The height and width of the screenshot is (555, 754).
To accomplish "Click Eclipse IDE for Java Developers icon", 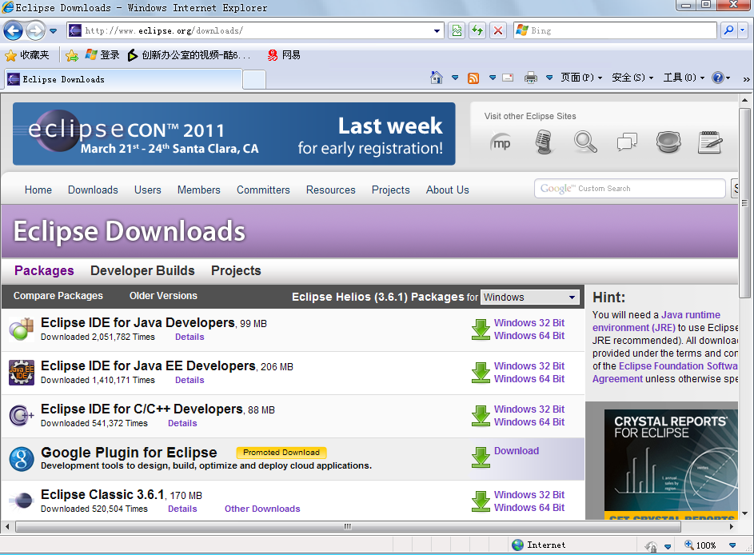I will tap(21, 329).
